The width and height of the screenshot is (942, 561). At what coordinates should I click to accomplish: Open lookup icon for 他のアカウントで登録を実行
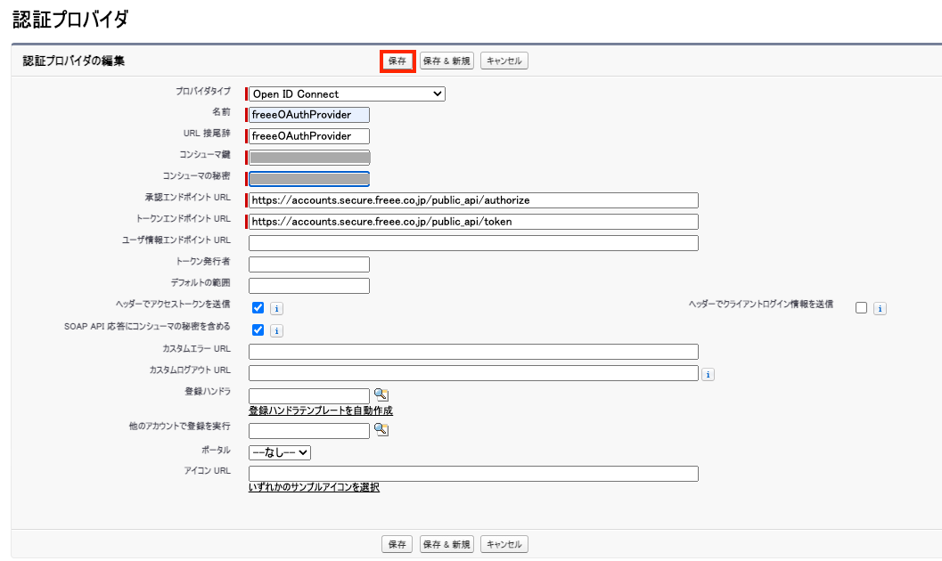381,430
